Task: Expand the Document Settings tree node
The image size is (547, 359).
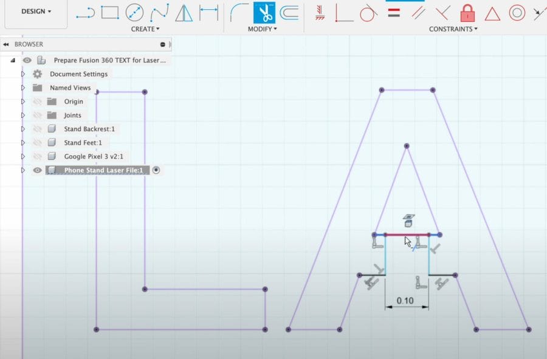Action: (x=23, y=74)
